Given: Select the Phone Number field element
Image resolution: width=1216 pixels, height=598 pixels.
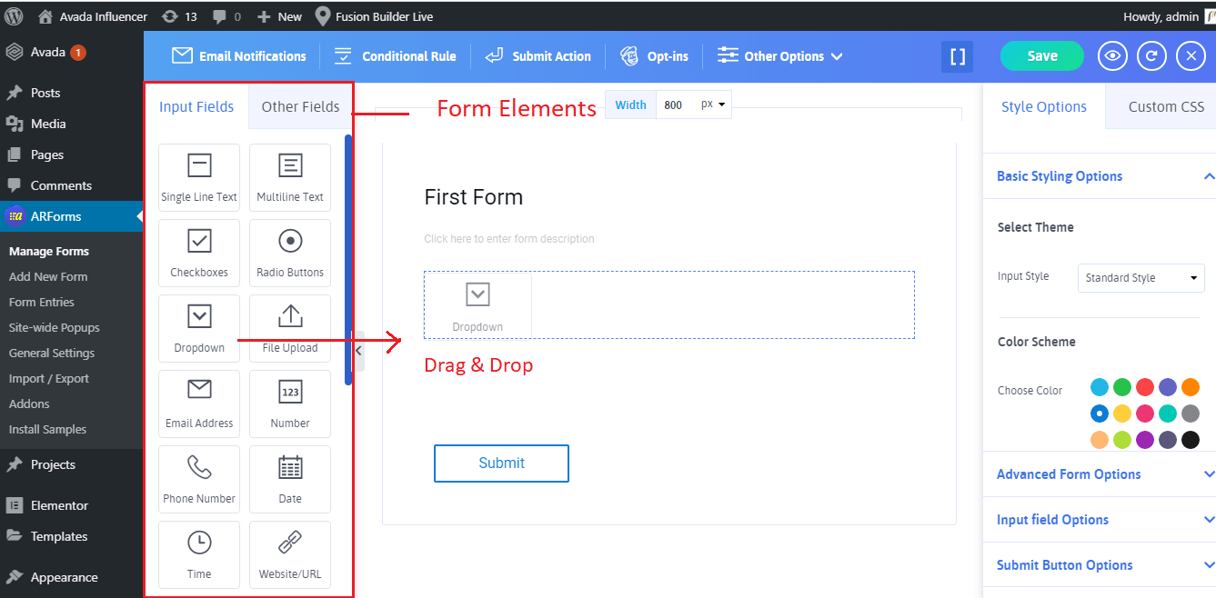Looking at the screenshot, I should [199, 479].
